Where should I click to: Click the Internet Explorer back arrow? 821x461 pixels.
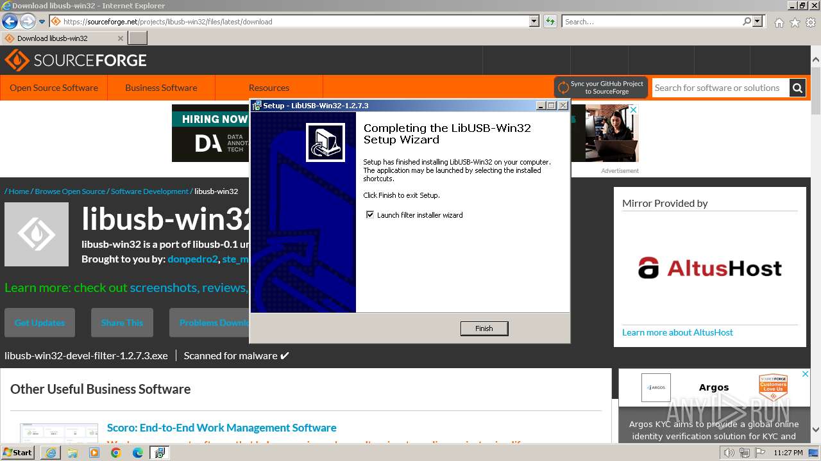(x=10, y=22)
